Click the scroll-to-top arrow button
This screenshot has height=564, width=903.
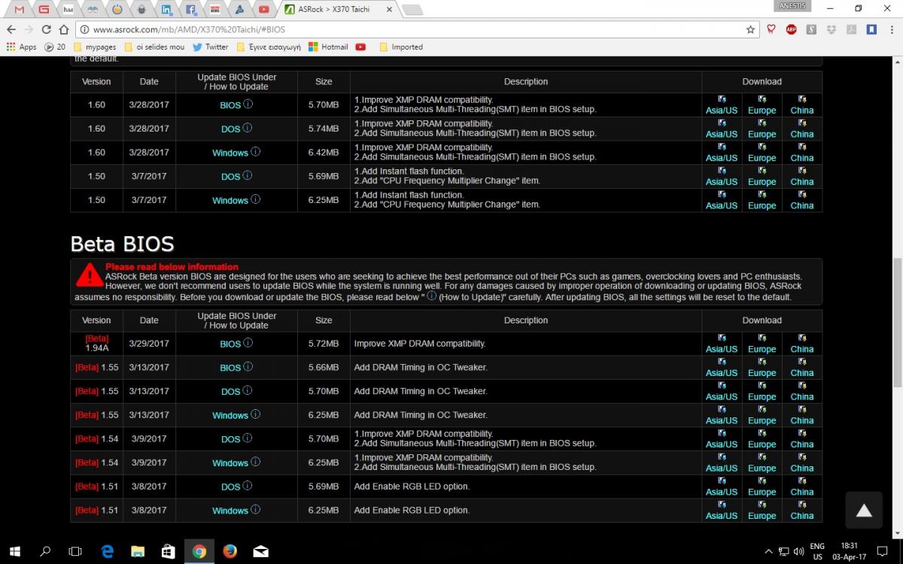point(864,511)
